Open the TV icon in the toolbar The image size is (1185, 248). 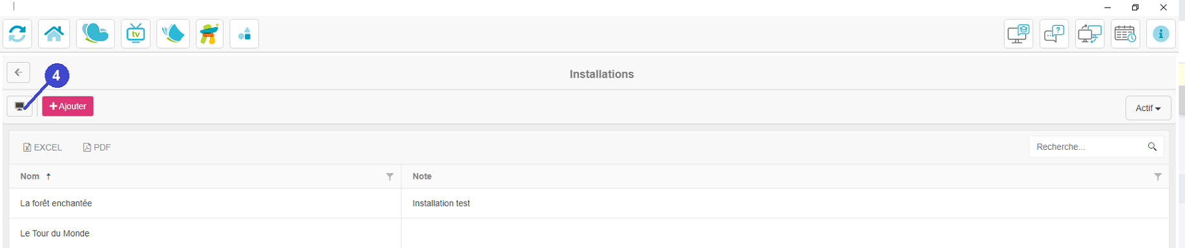(x=136, y=34)
